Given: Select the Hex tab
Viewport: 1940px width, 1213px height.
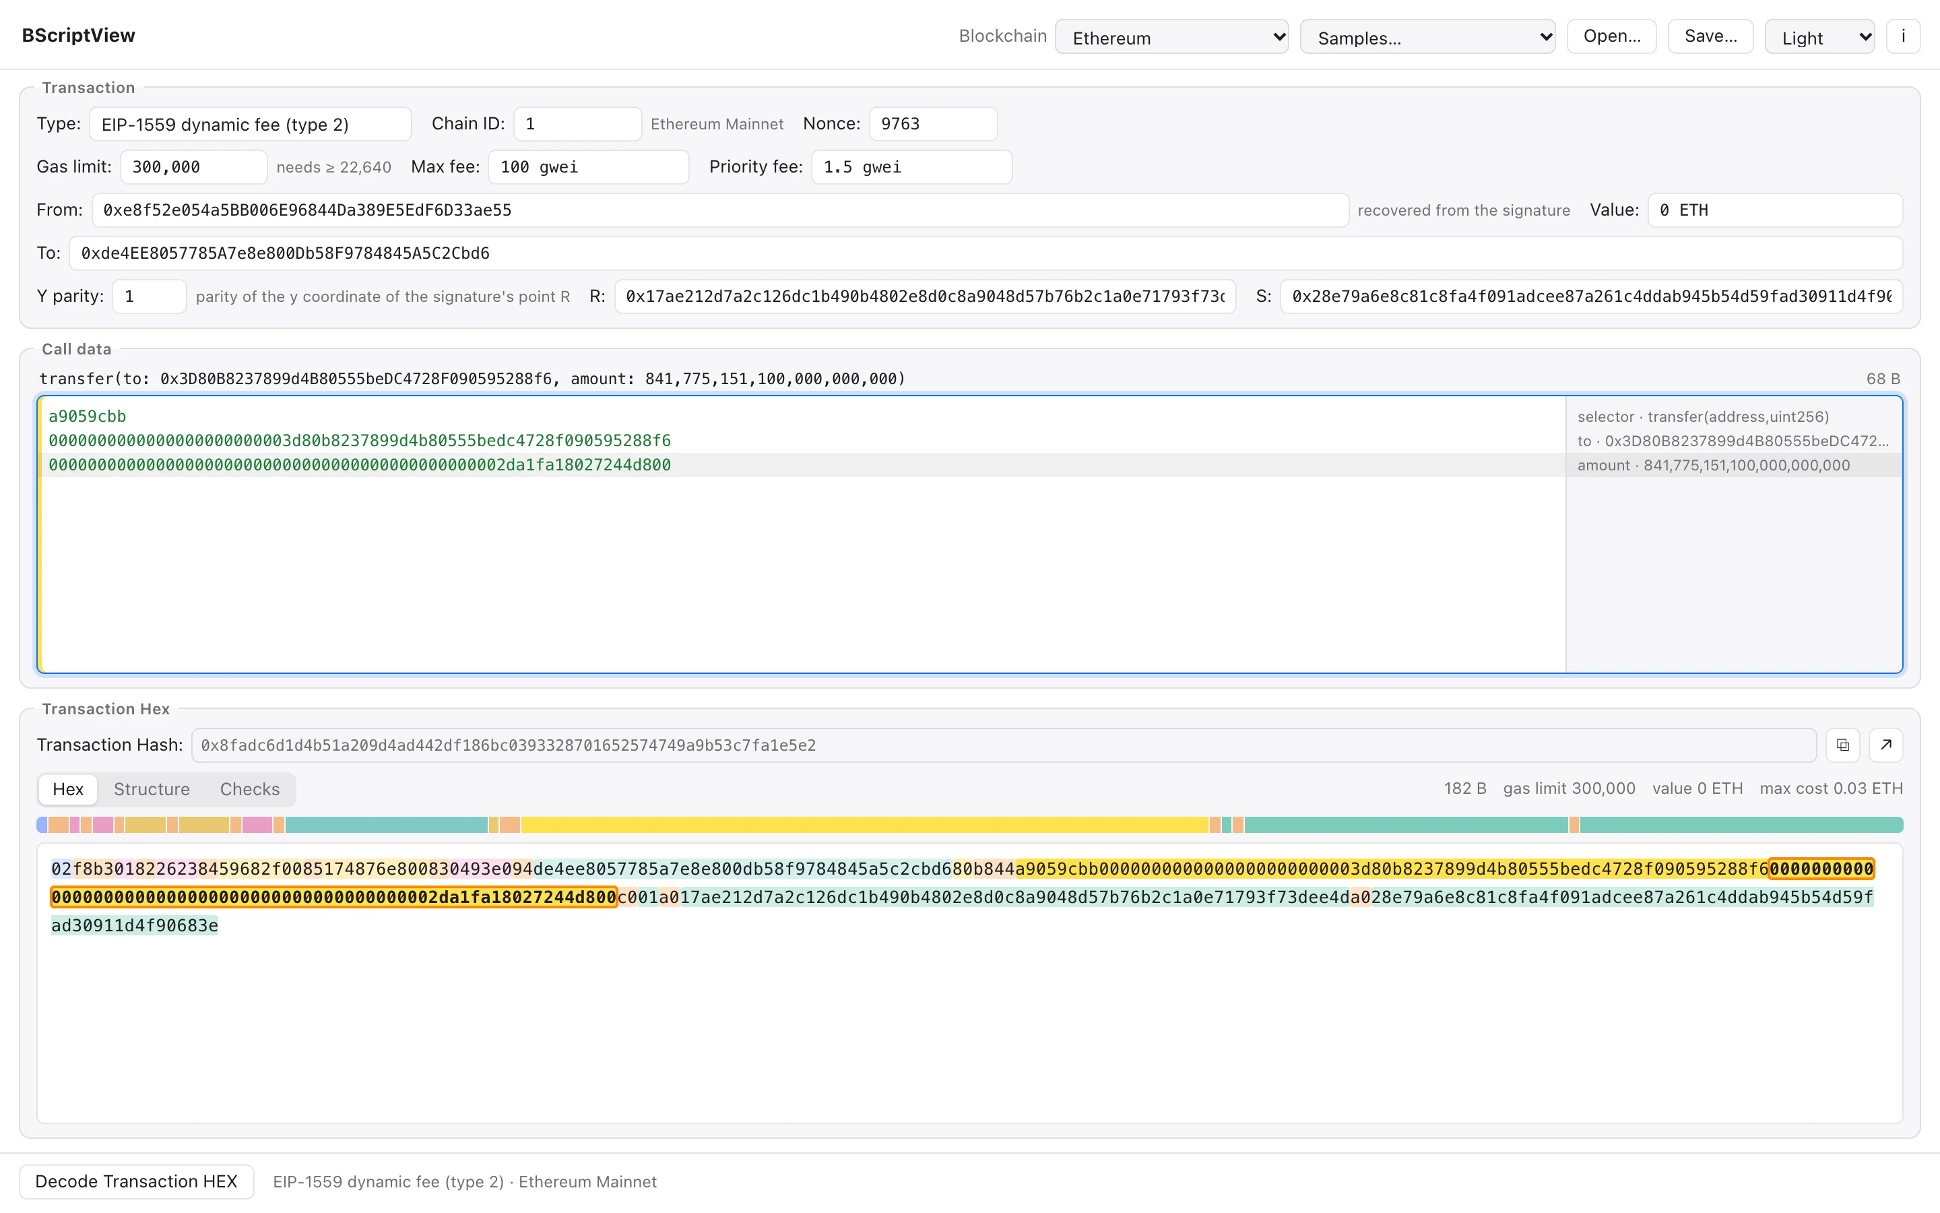Looking at the screenshot, I should pyautogui.click(x=68, y=789).
